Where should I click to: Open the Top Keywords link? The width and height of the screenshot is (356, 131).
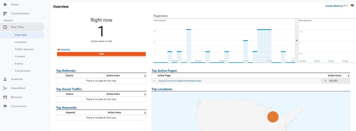pyautogui.click(x=67, y=108)
